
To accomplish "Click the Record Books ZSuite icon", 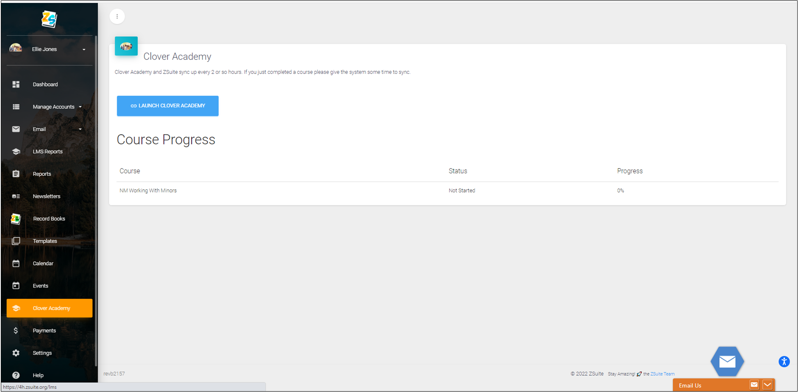I will click(16, 219).
